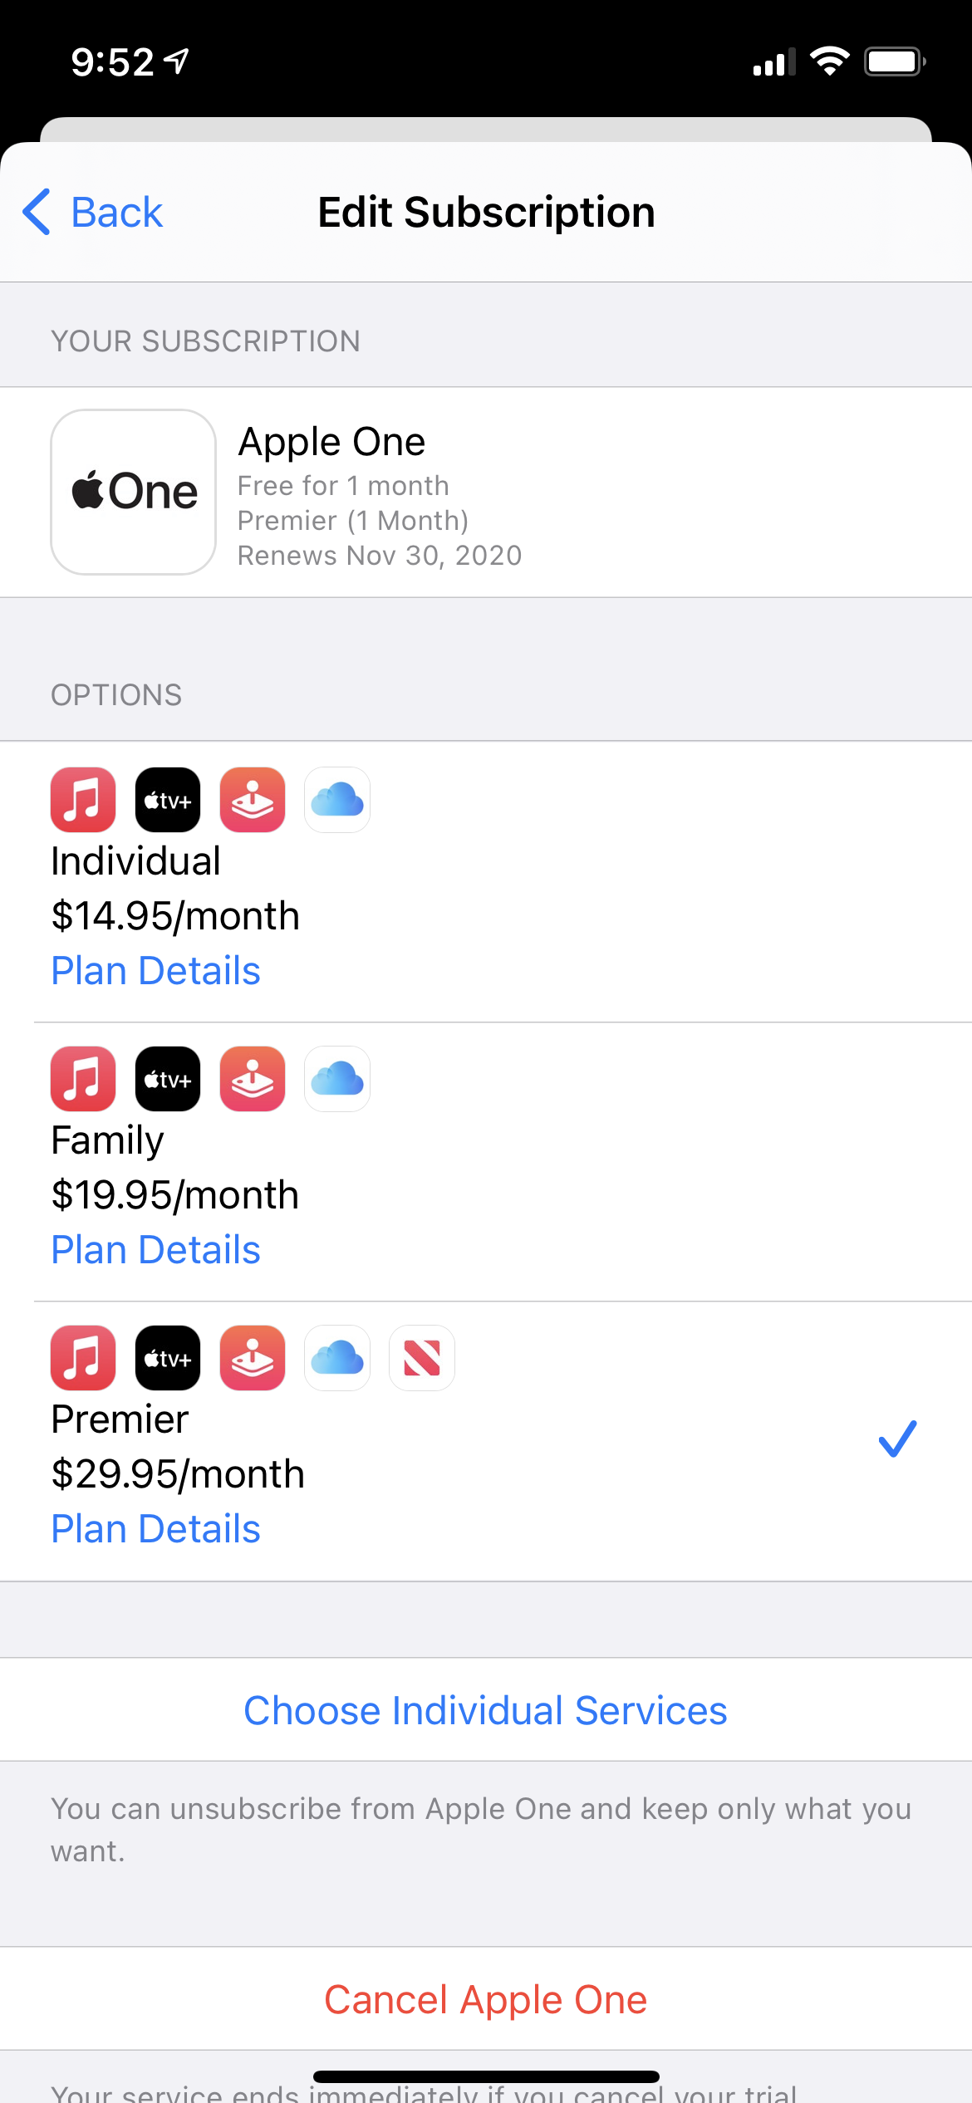Tap the Apple Music icon in Premier plan
Image resolution: width=972 pixels, height=2103 pixels.
83,1358
